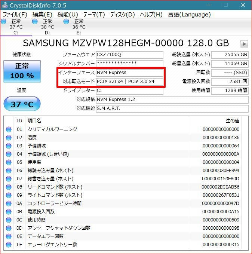The width and height of the screenshot is (252, 254).
Task: Click the masked serial number field
Action: tap(130, 64)
